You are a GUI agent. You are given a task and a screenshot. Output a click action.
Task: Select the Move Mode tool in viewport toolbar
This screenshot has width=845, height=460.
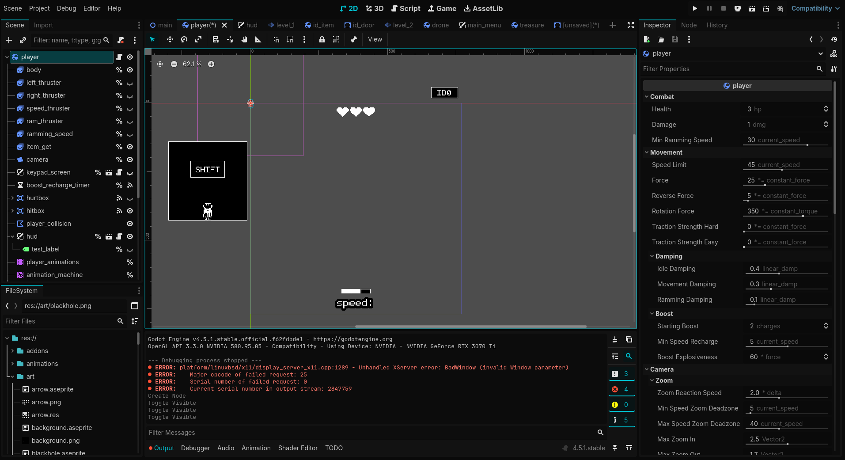coord(170,39)
